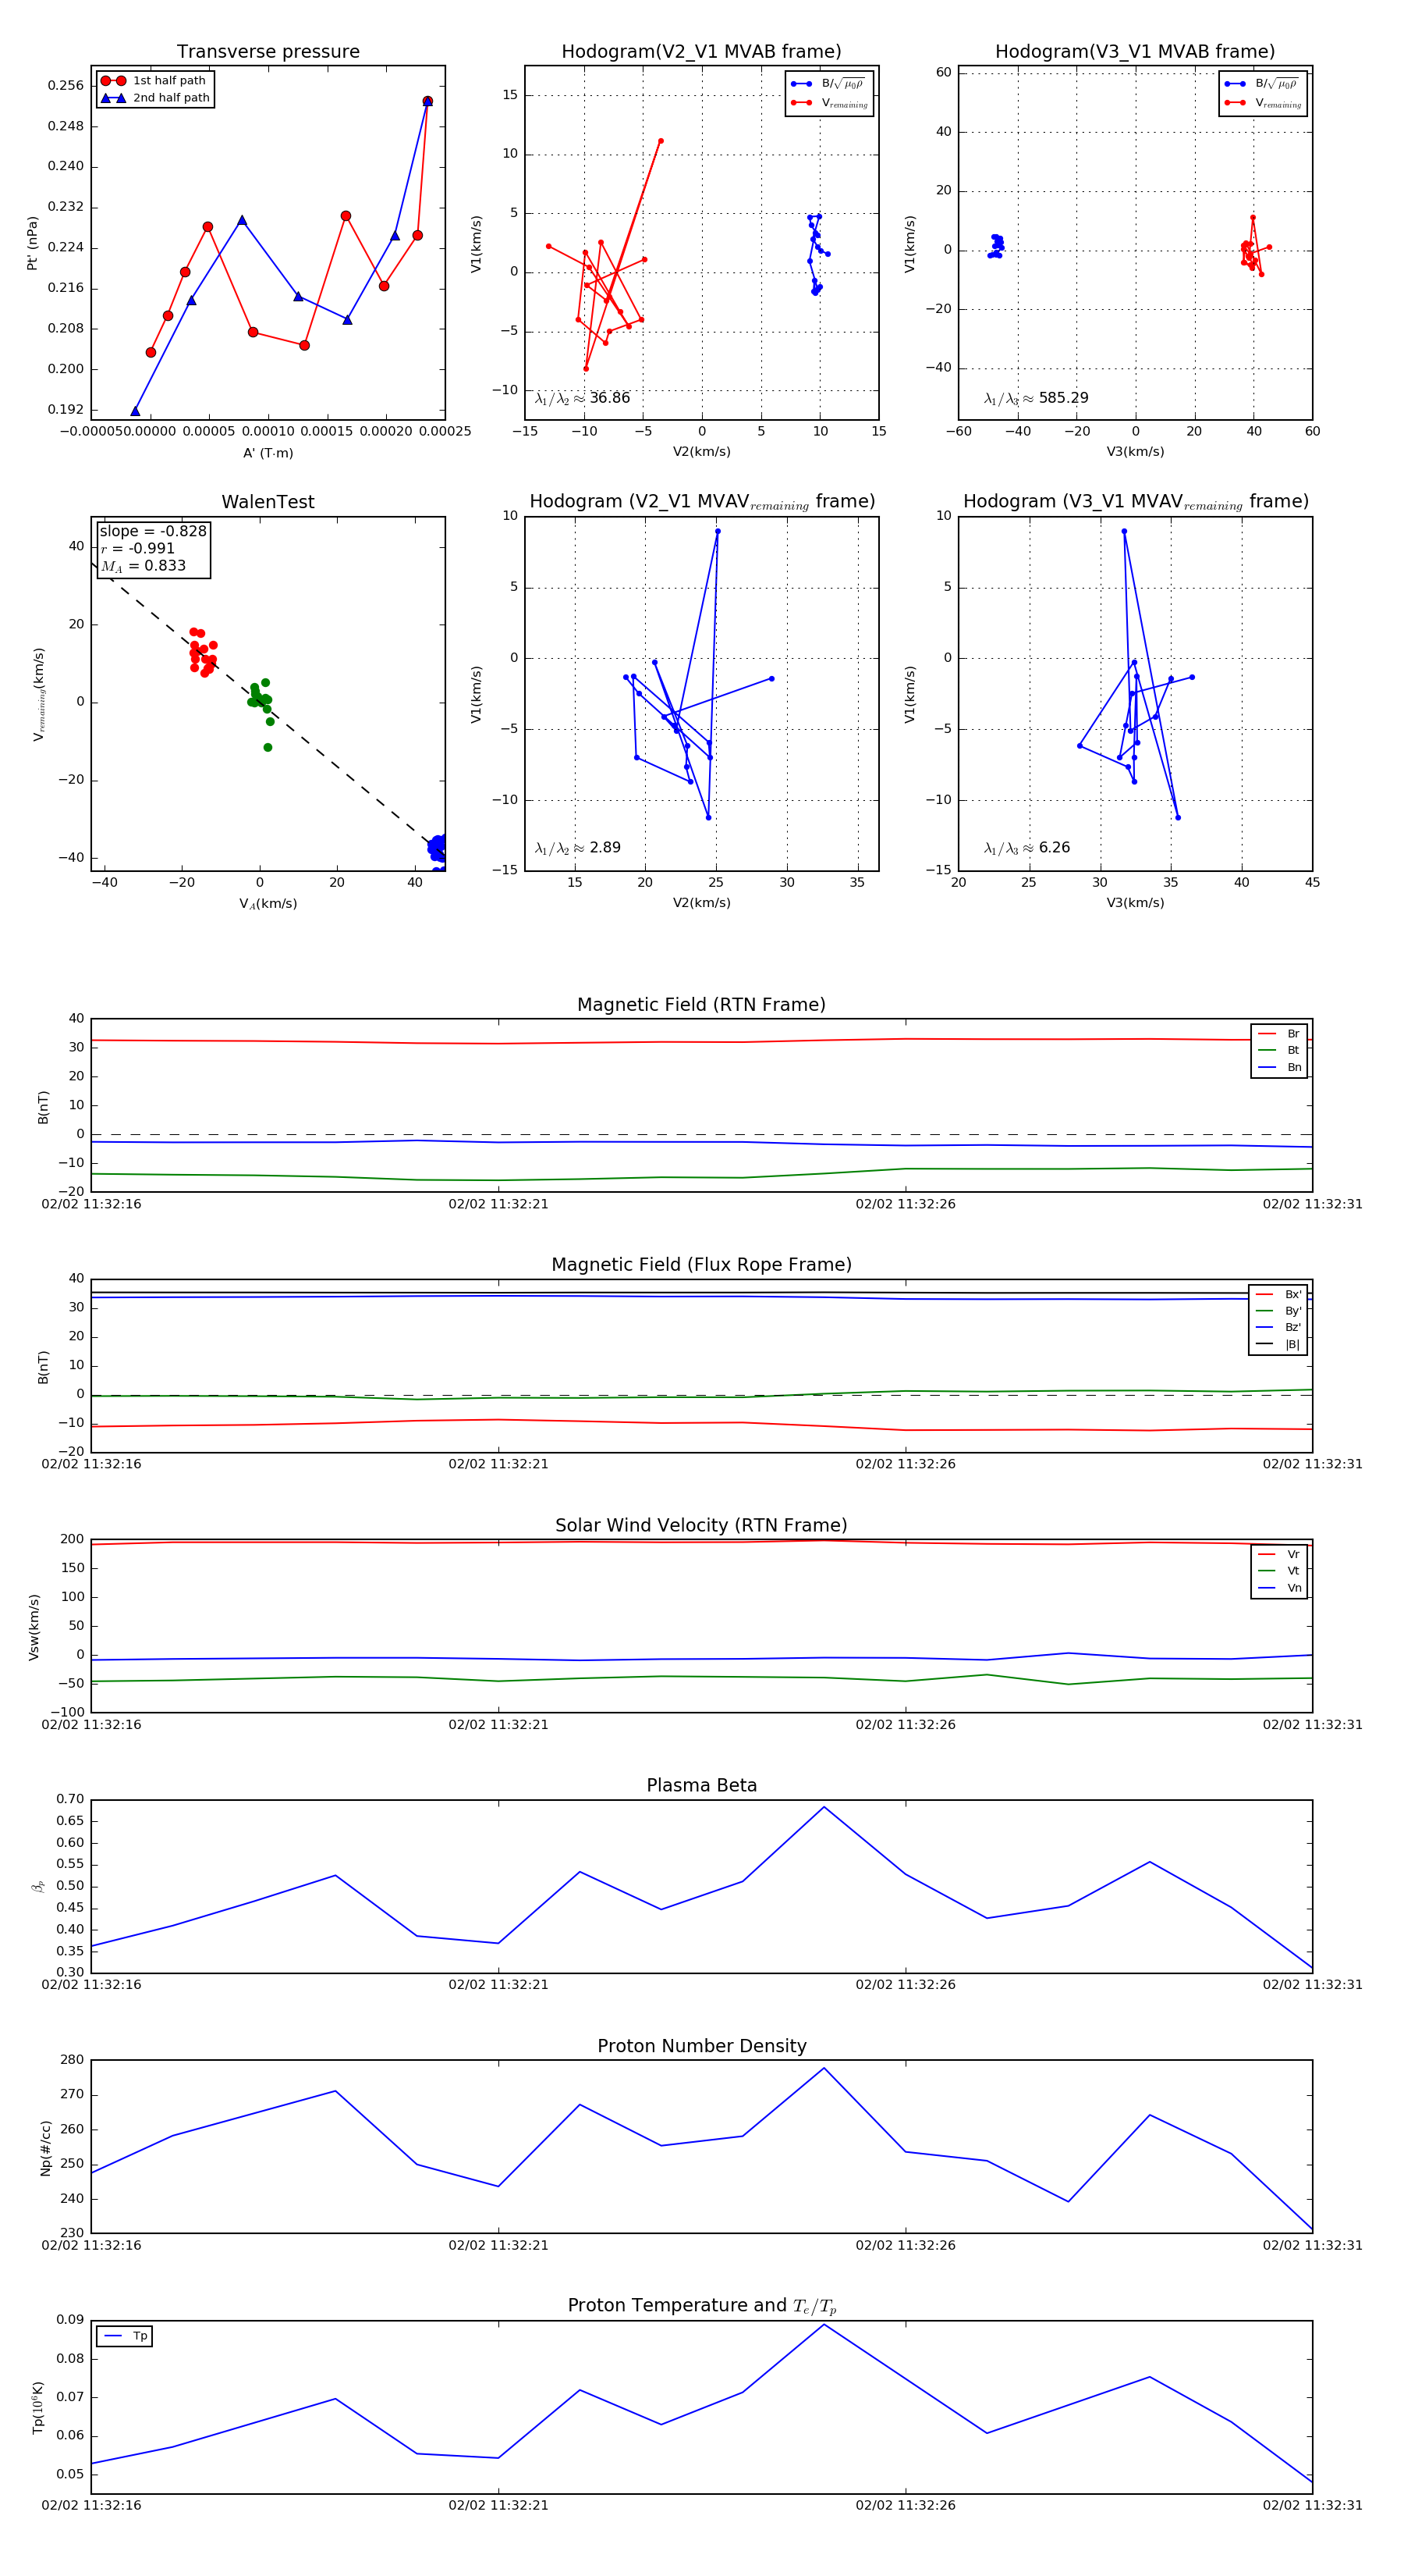
Task: Click the 'Bn' legend entry
Action: point(1280,1068)
